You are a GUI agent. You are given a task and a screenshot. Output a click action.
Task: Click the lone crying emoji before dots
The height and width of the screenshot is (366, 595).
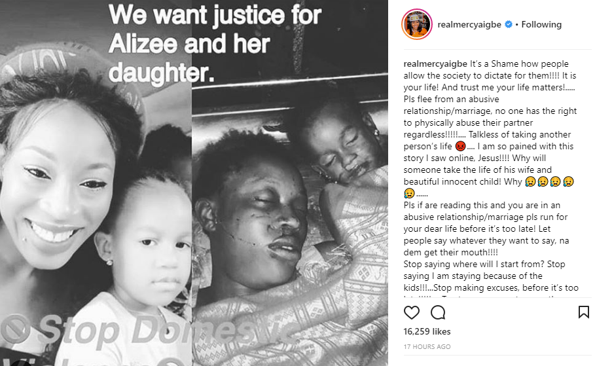click(x=409, y=194)
